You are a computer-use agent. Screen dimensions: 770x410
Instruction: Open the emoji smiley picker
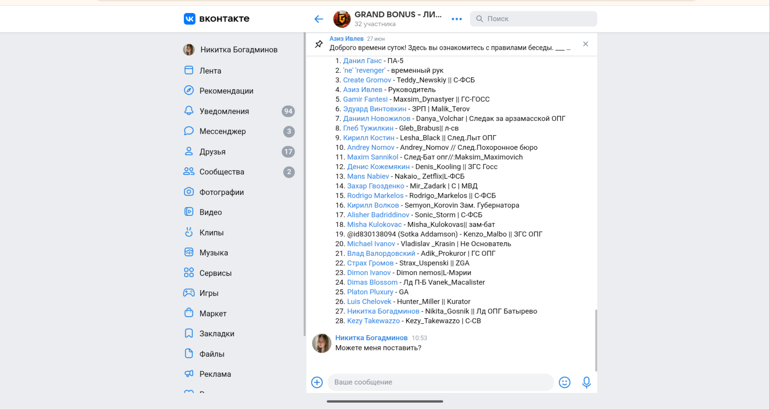565,382
